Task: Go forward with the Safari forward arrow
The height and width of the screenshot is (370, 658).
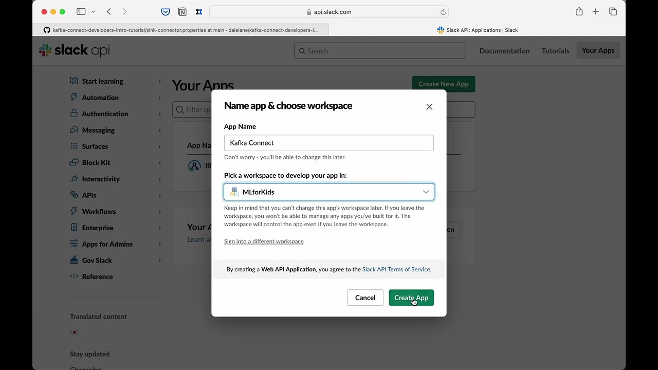Action: 124,11
